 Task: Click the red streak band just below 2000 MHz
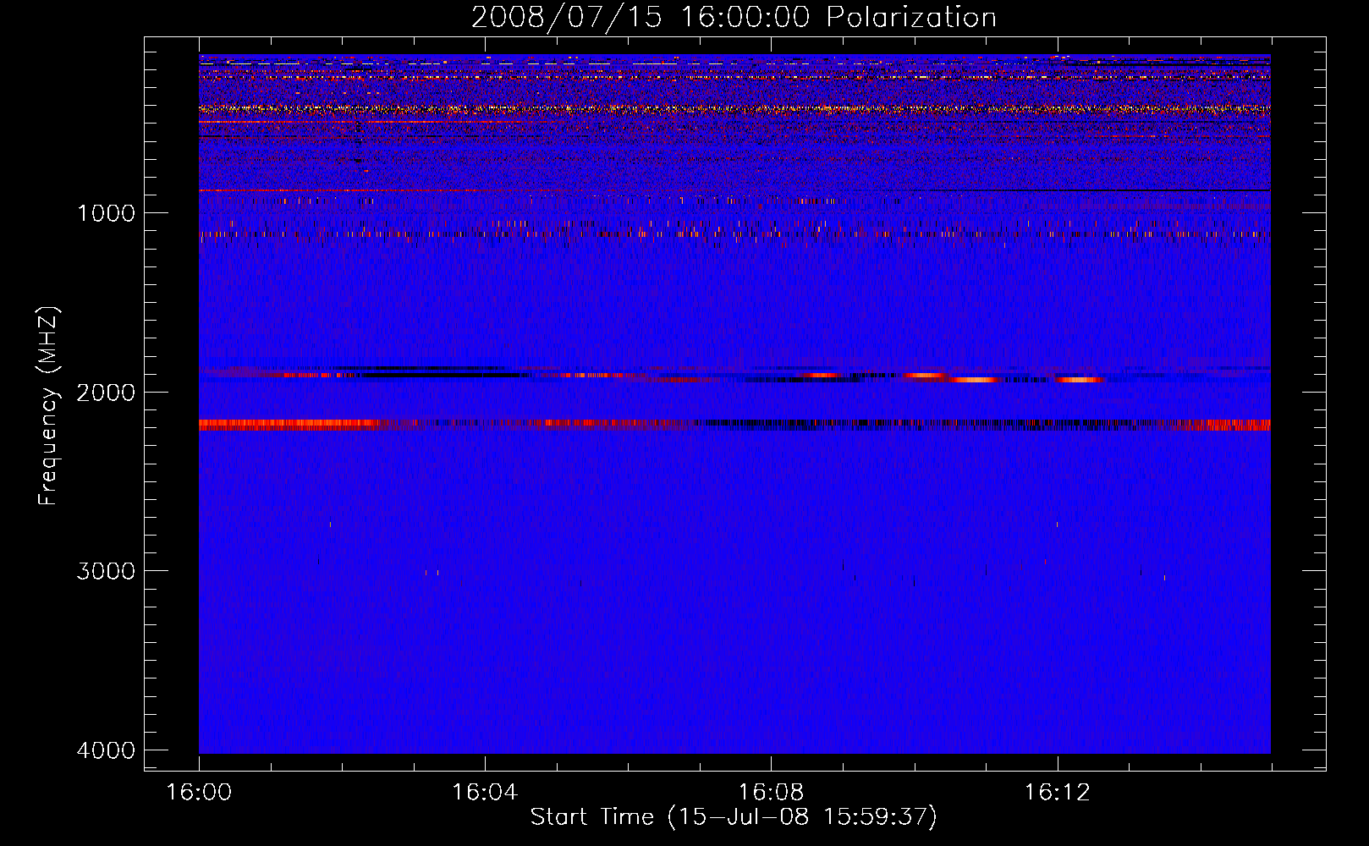[734, 375]
